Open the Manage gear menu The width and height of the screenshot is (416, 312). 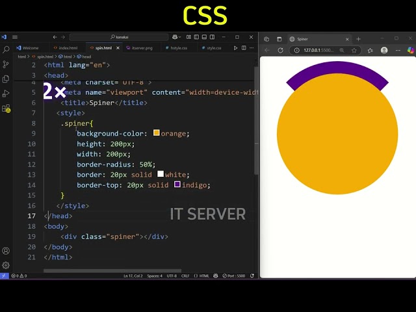[6, 265]
